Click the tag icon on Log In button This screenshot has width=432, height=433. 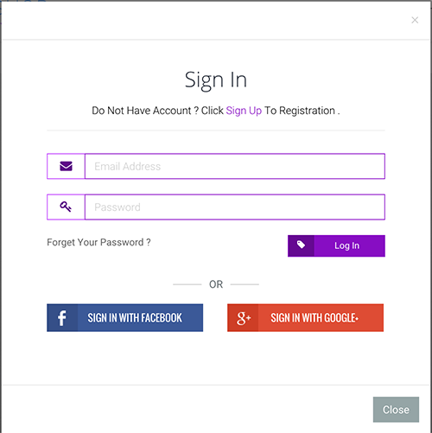(301, 245)
